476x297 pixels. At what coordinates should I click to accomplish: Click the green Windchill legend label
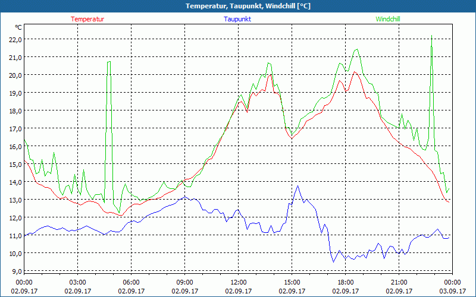388,19
